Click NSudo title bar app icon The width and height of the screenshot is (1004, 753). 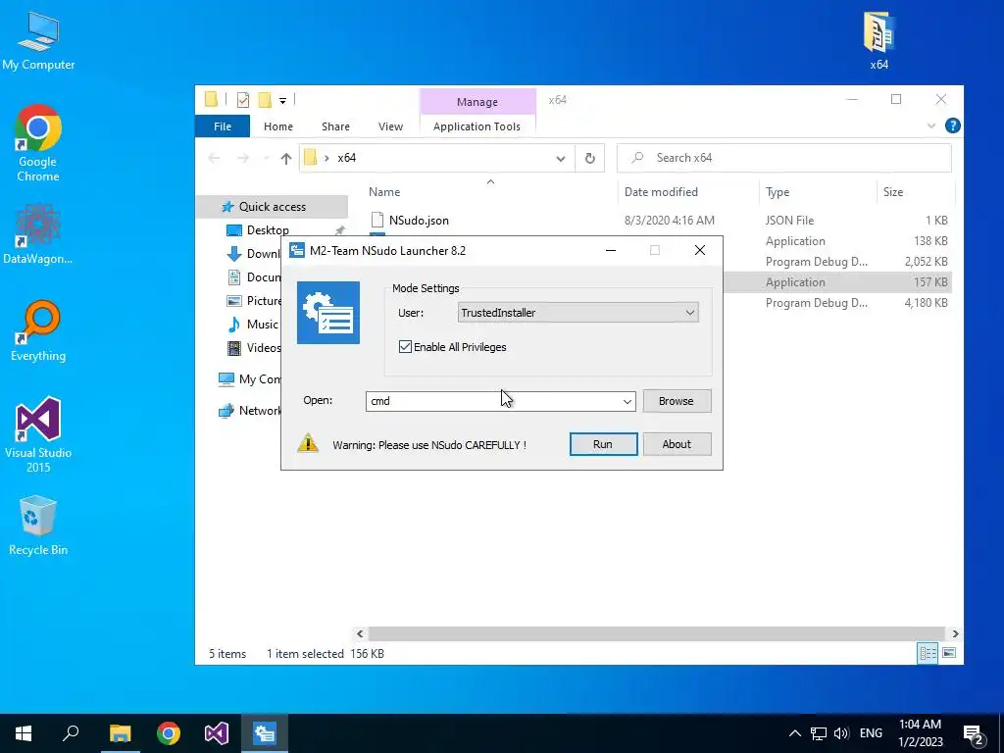296,250
